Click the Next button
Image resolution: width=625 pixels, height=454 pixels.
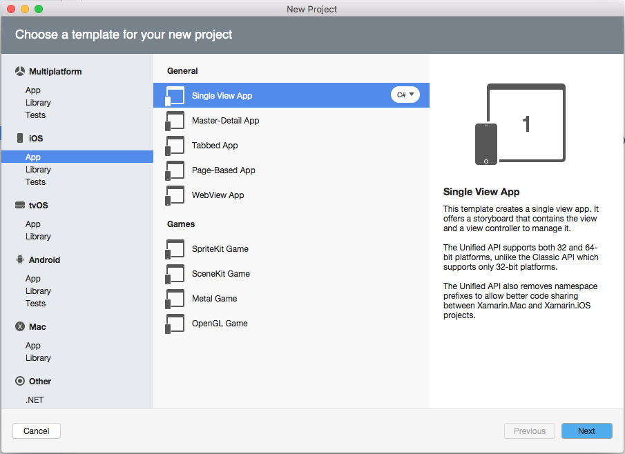click(586, 431)
